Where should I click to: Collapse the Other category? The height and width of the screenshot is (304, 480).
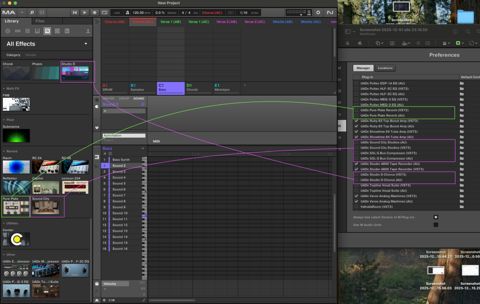[4, 255]
